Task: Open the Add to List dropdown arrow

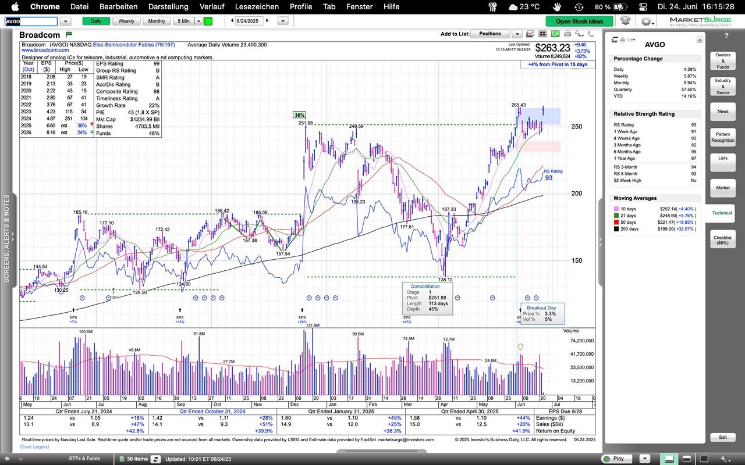Action: tap(517, 34)
